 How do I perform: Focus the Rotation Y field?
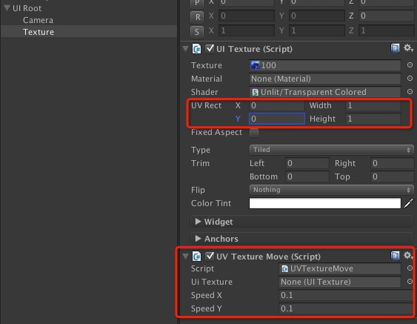pyautogui.click(x=317, y=16)
